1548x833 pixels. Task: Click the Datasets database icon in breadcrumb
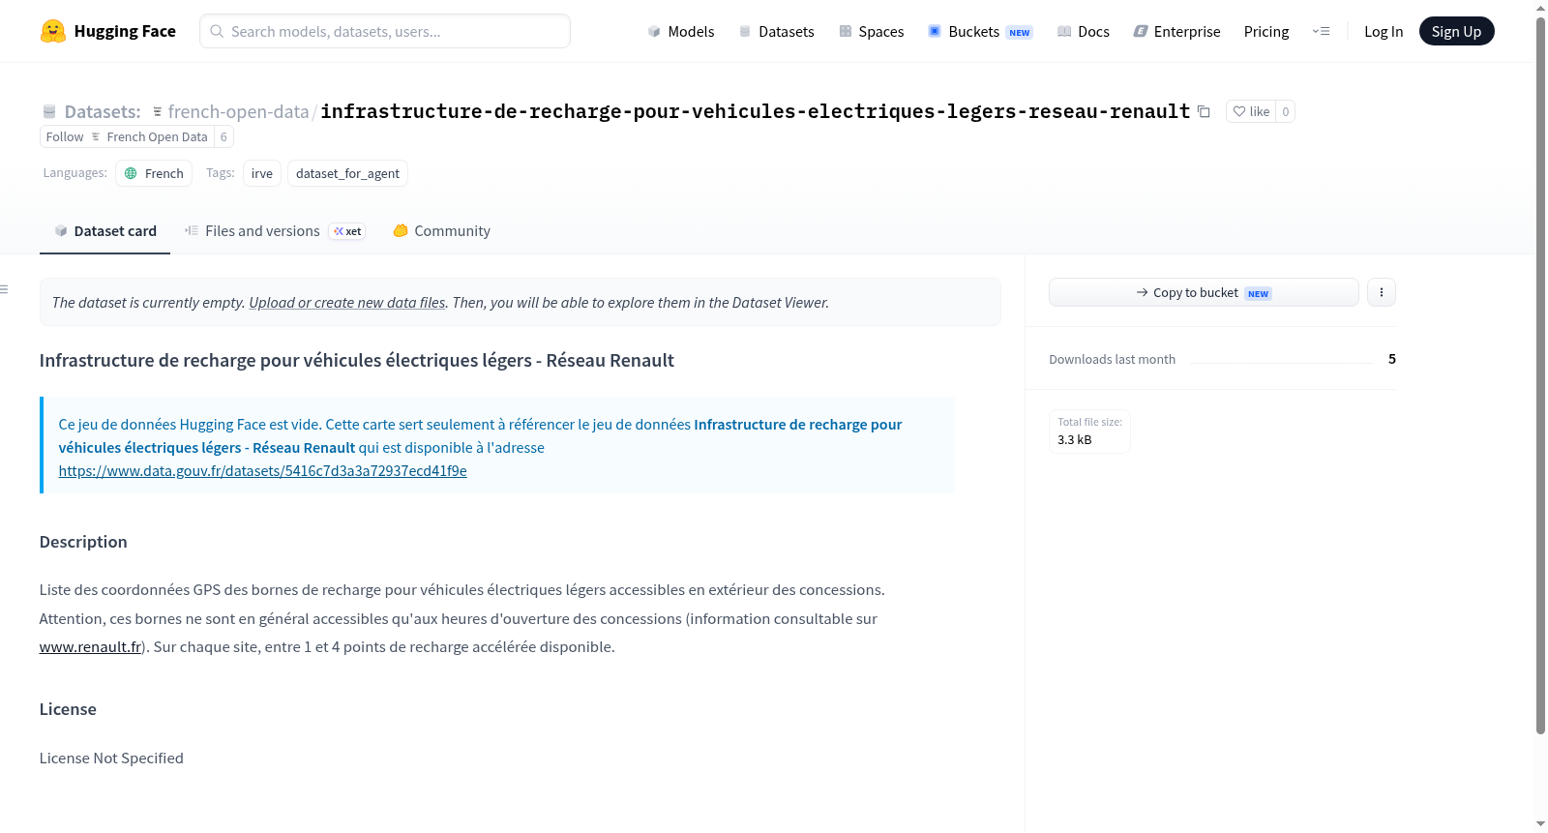click(x=49, y=111)
